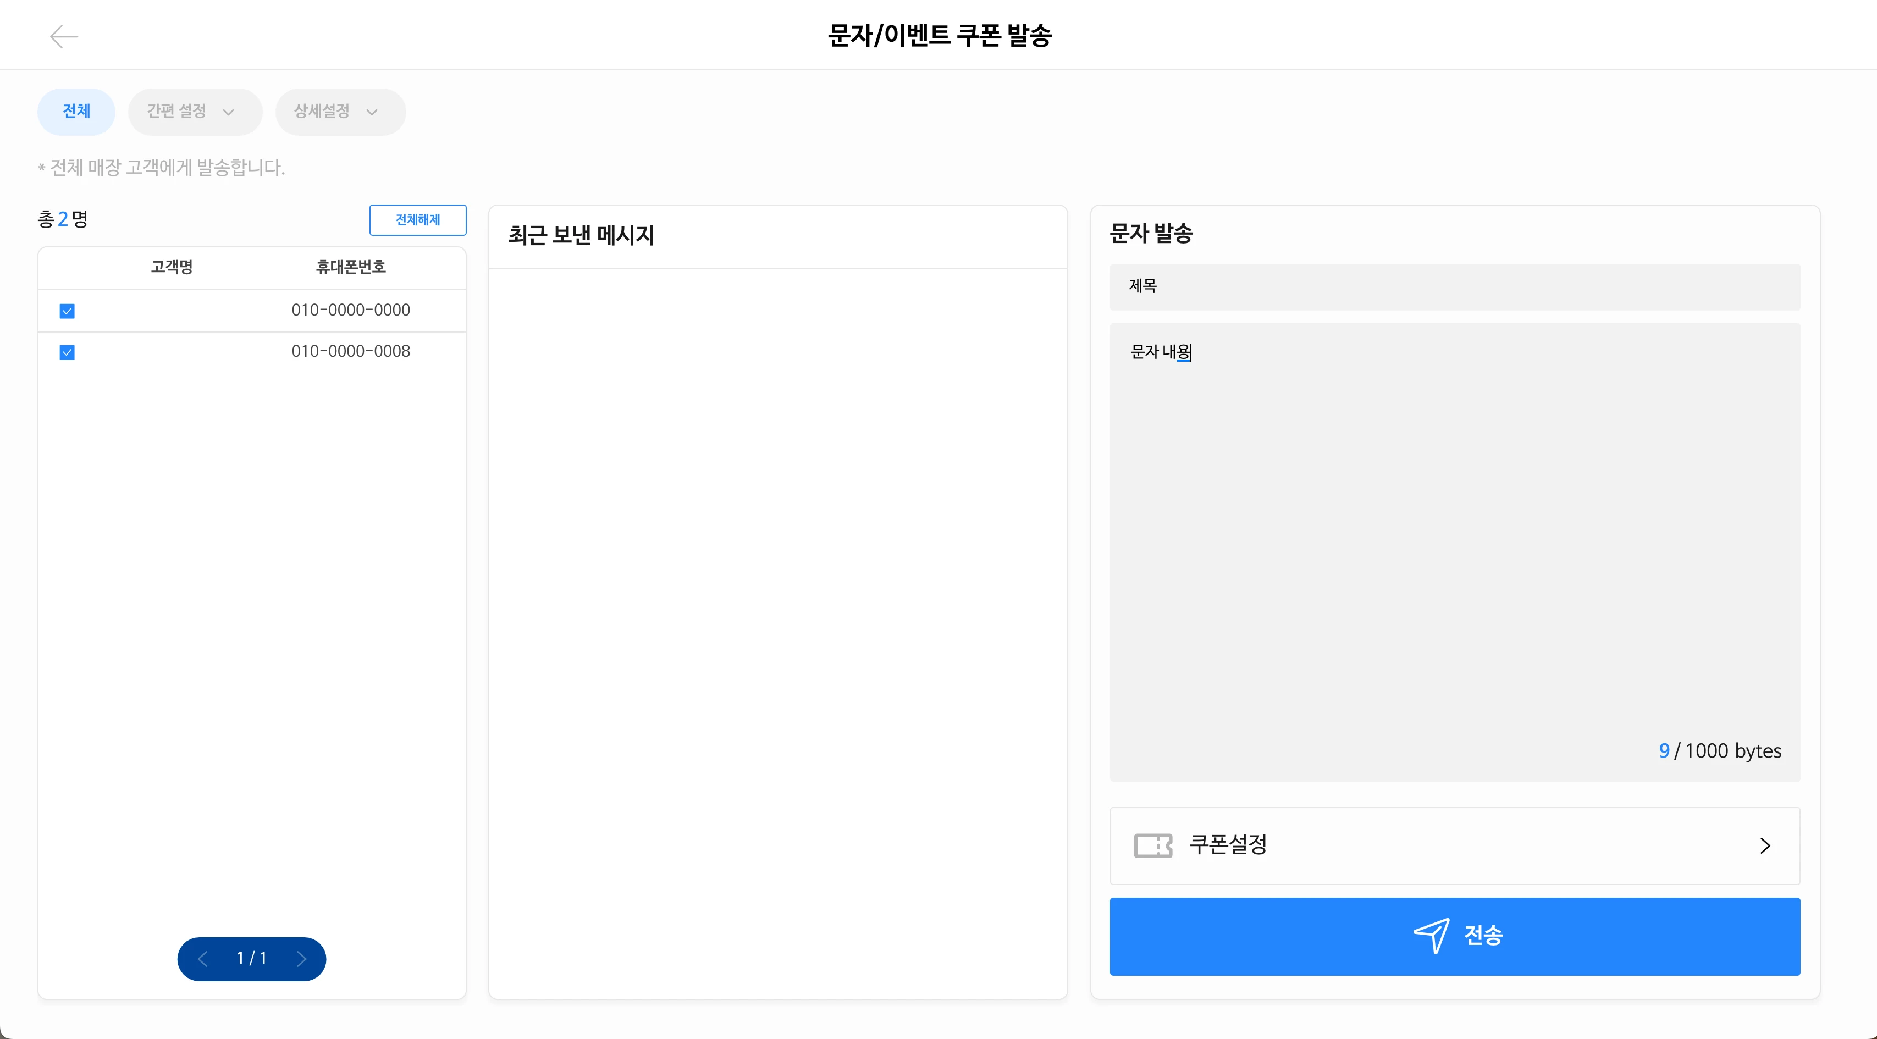Open 쿠폰설정 row
1877x1039 pixels.
pyautogui.click(x=1454, y=846)
